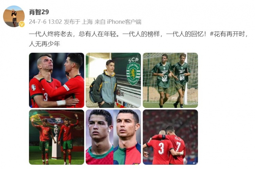This screenshot has height=169, width=255.
Task: Open photo of two players embracing in tears
Action: pyautogui.click(x=56, y=80)
